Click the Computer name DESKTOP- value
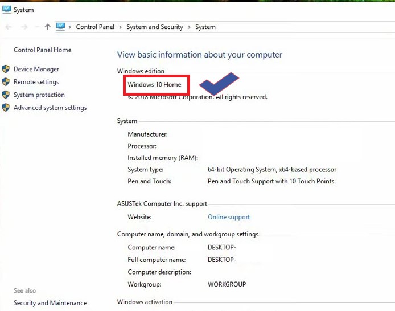Viewport: 395px width, 311px height. 221,247
